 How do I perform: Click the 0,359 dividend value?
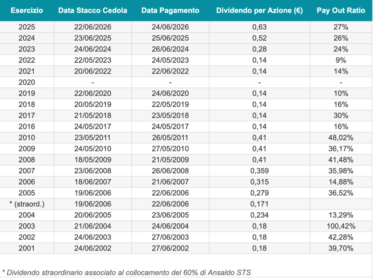click(x=259, y=171)
